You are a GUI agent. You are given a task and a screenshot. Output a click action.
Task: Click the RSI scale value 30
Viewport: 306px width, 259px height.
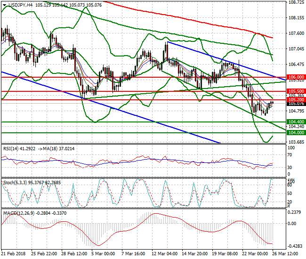pos(290,168)
